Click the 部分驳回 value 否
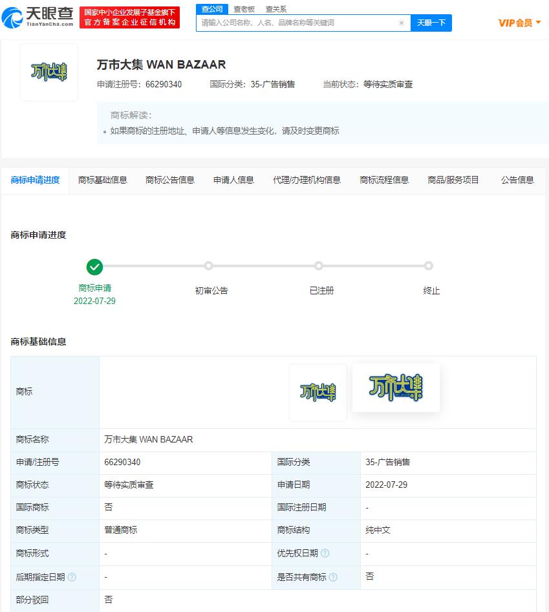The width and height of the screenshot is (549, 612). click(x=109, y=600)
